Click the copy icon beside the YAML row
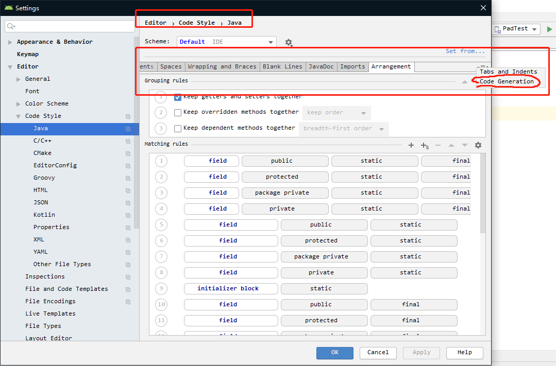The width and height of the screenshot is (556, 366). [x=128, y=253]
